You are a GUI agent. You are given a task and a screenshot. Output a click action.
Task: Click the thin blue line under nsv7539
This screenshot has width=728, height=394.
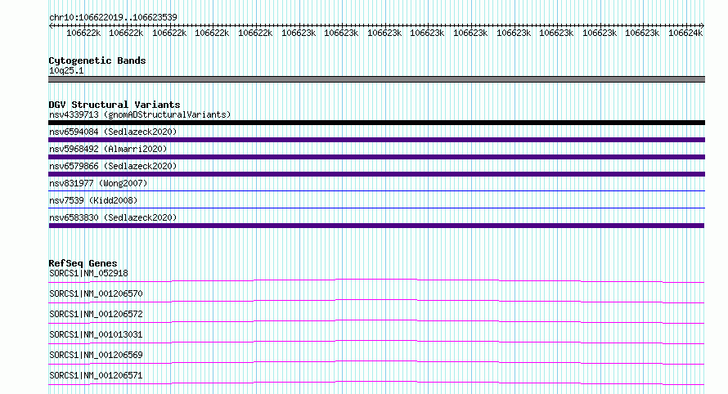[376, 208]
